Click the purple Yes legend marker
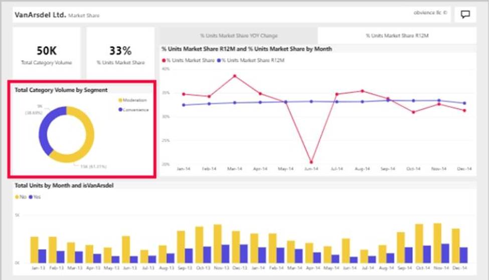 coord(31,197)
